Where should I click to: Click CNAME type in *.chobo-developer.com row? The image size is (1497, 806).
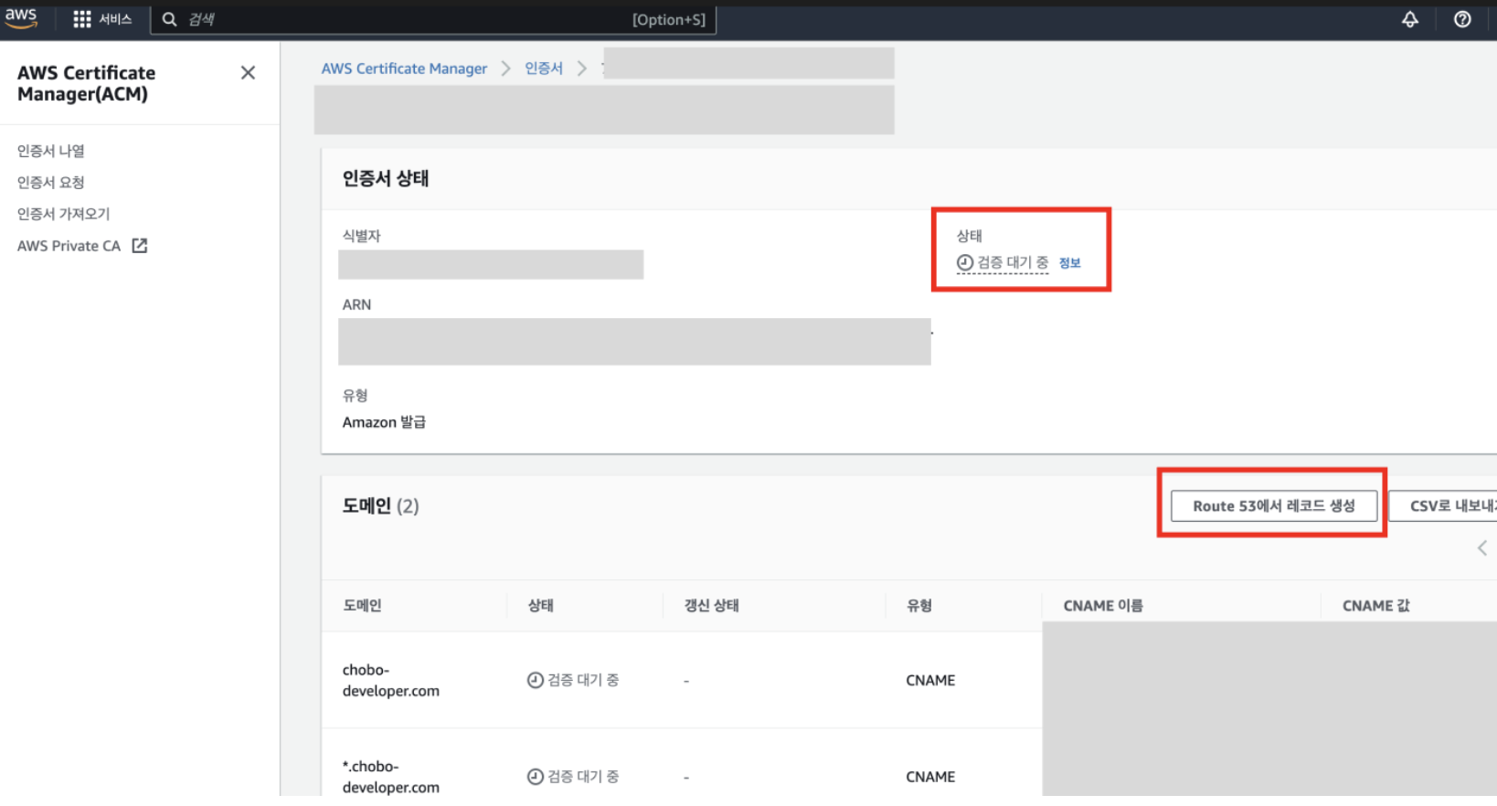[930, 777]
